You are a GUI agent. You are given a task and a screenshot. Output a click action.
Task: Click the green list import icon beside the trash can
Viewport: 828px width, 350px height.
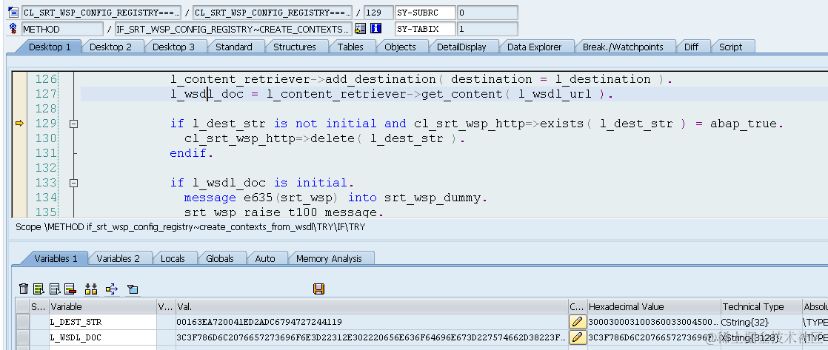tap(39, 289)
